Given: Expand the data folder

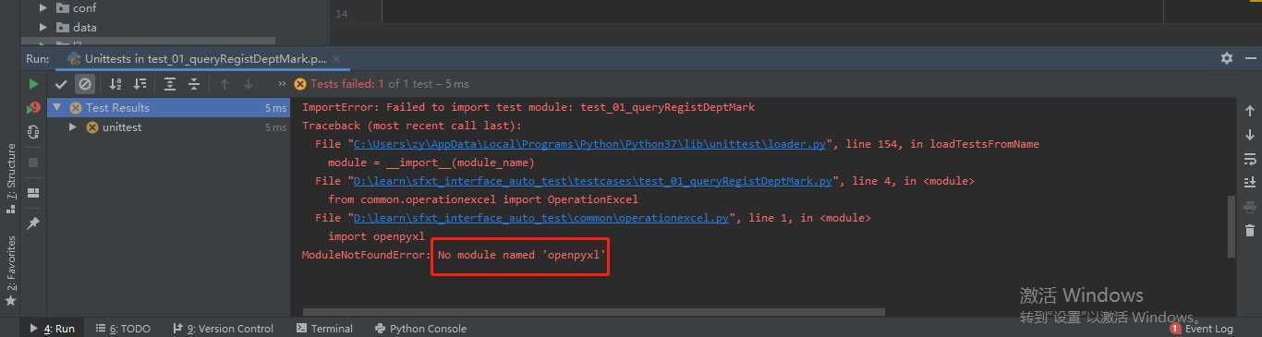Looking at the screenshot, I should point(42,28).
